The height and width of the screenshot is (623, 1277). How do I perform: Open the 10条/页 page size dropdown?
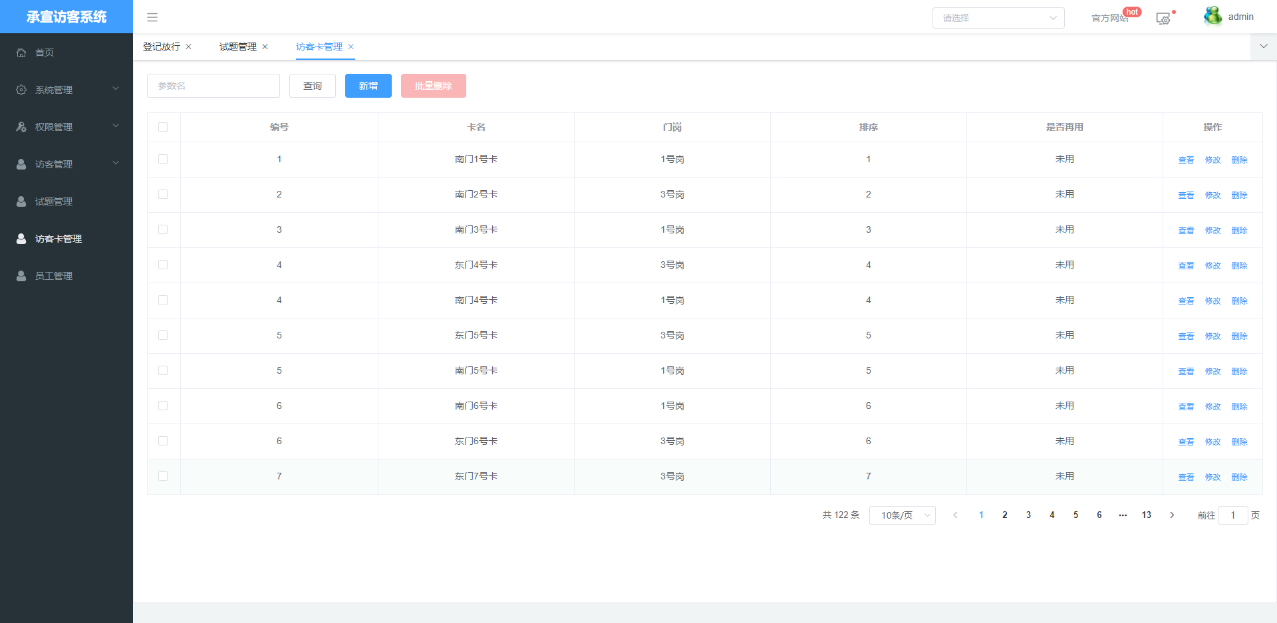[x=902, y=515]
